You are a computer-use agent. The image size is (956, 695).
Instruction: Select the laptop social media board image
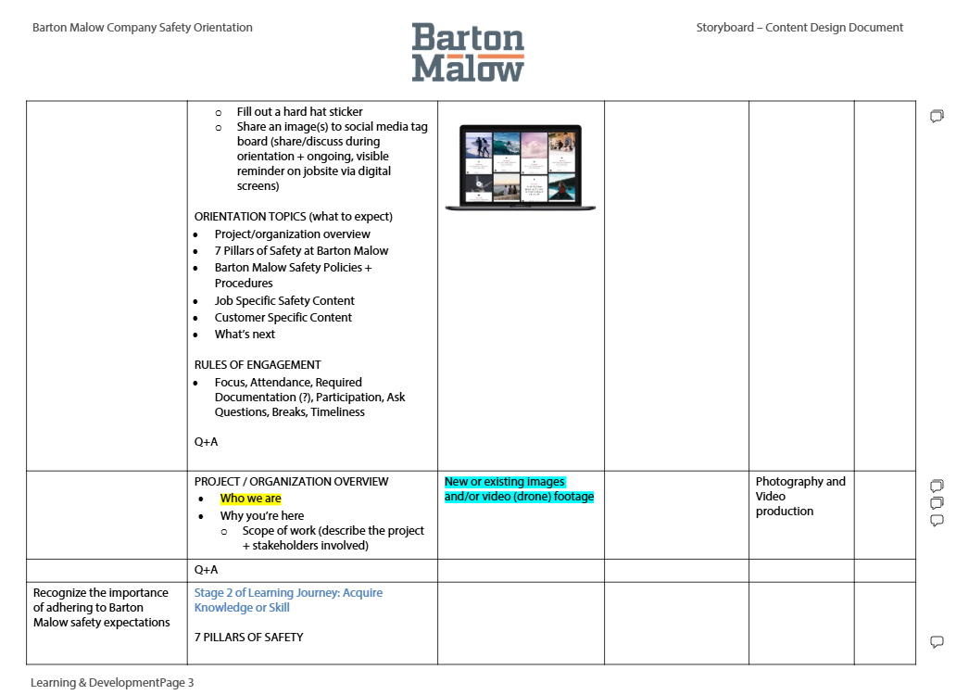pos(520,168)
